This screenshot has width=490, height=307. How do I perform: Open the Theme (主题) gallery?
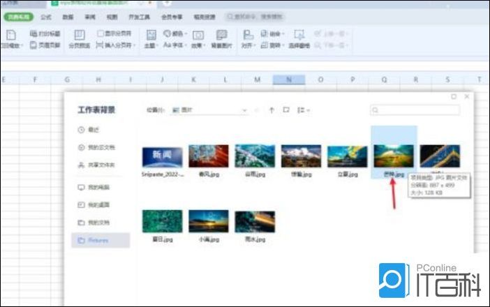point(151,39)
